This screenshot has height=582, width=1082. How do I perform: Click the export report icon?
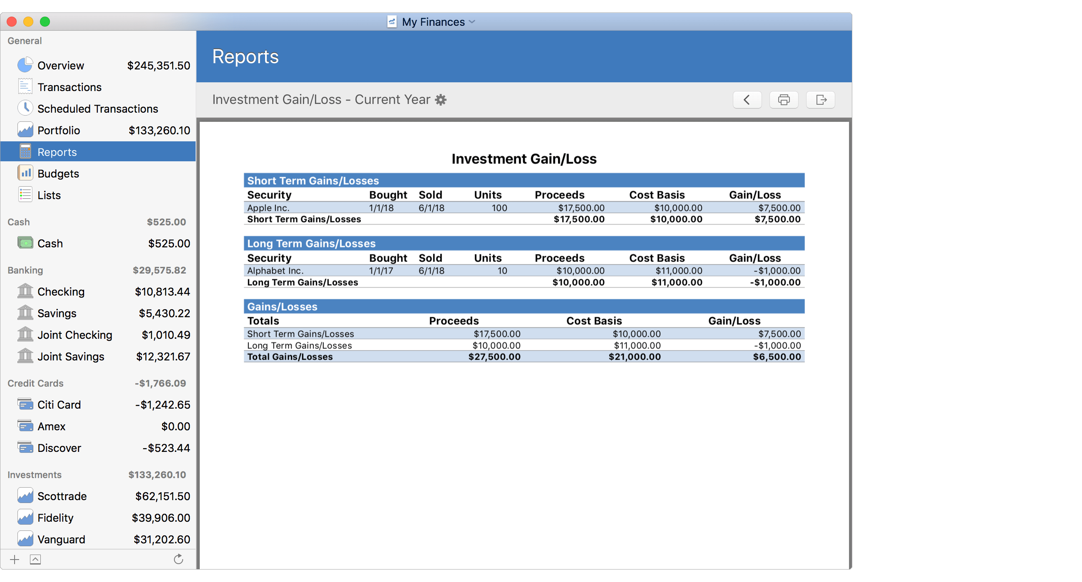tap(822, 100)
